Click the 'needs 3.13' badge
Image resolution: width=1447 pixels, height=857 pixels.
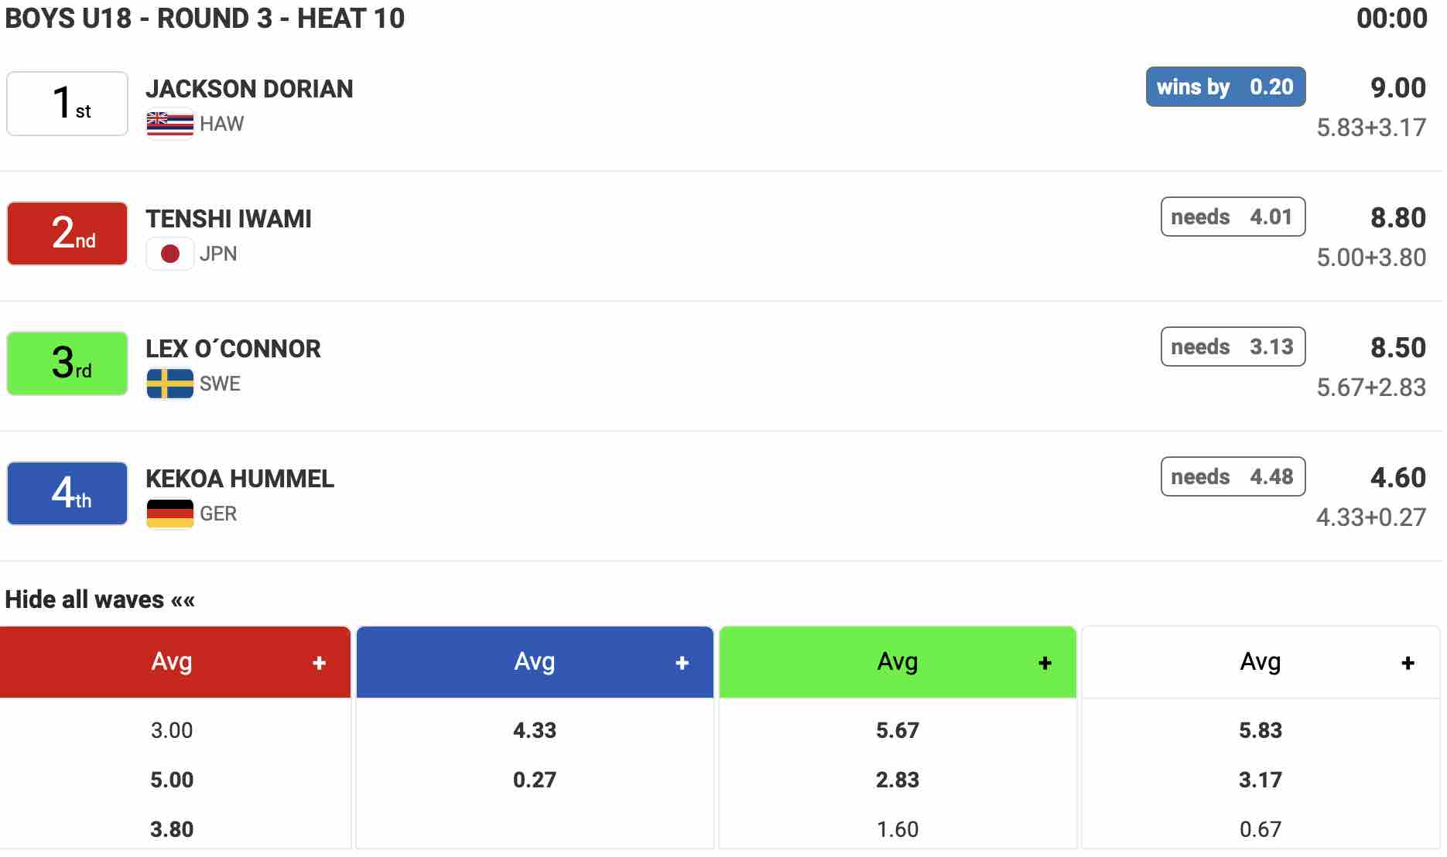point(1233,347)
